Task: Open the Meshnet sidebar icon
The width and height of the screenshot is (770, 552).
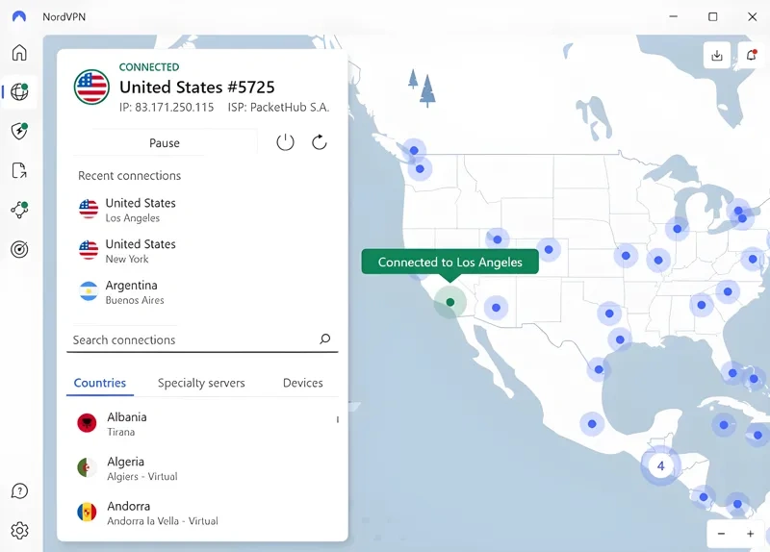Action: (x=19, y=210)
